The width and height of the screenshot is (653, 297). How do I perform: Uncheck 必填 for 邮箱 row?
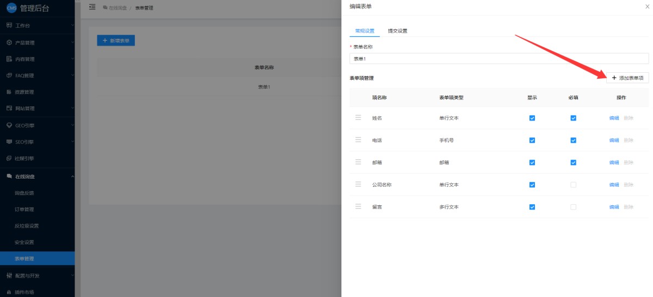pos(573,162)
